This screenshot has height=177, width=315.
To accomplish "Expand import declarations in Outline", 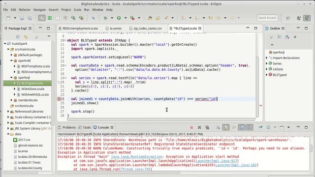I will [x=267, y=58].
